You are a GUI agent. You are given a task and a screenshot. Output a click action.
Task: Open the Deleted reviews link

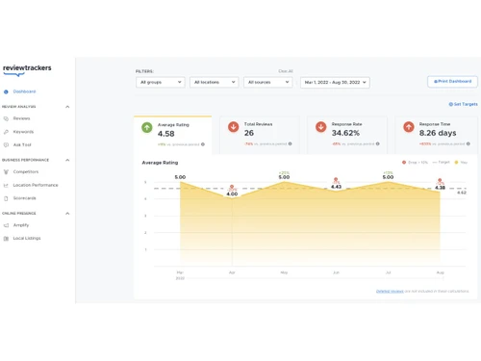390,291
